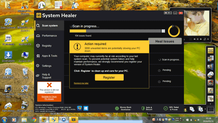Click the top icon in right sidebar panel
Image resolution: width=218 pixels, height=123 pixels.
click(211, 50)
